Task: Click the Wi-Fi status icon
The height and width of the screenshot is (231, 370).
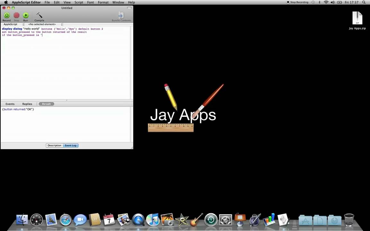Action: coord(326,2)
